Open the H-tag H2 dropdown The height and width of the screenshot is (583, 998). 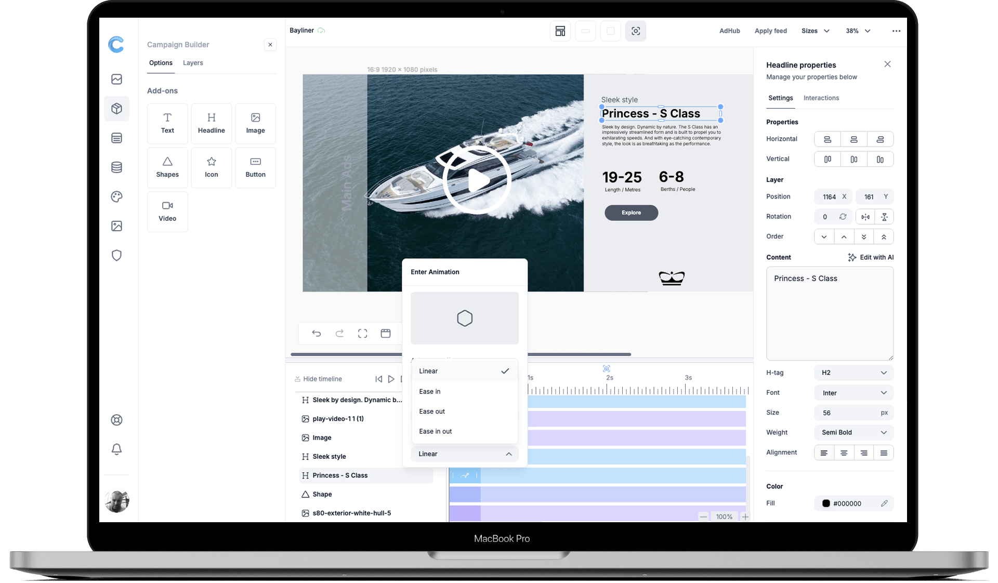854,373
